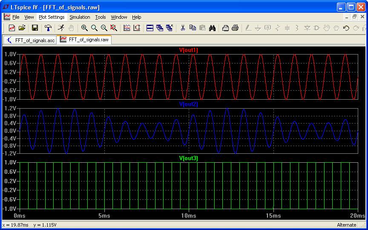Image resolution: width=368 pixels, height=230 pixels.
Task: Click the Print printer icon
Action: (235, 28)
